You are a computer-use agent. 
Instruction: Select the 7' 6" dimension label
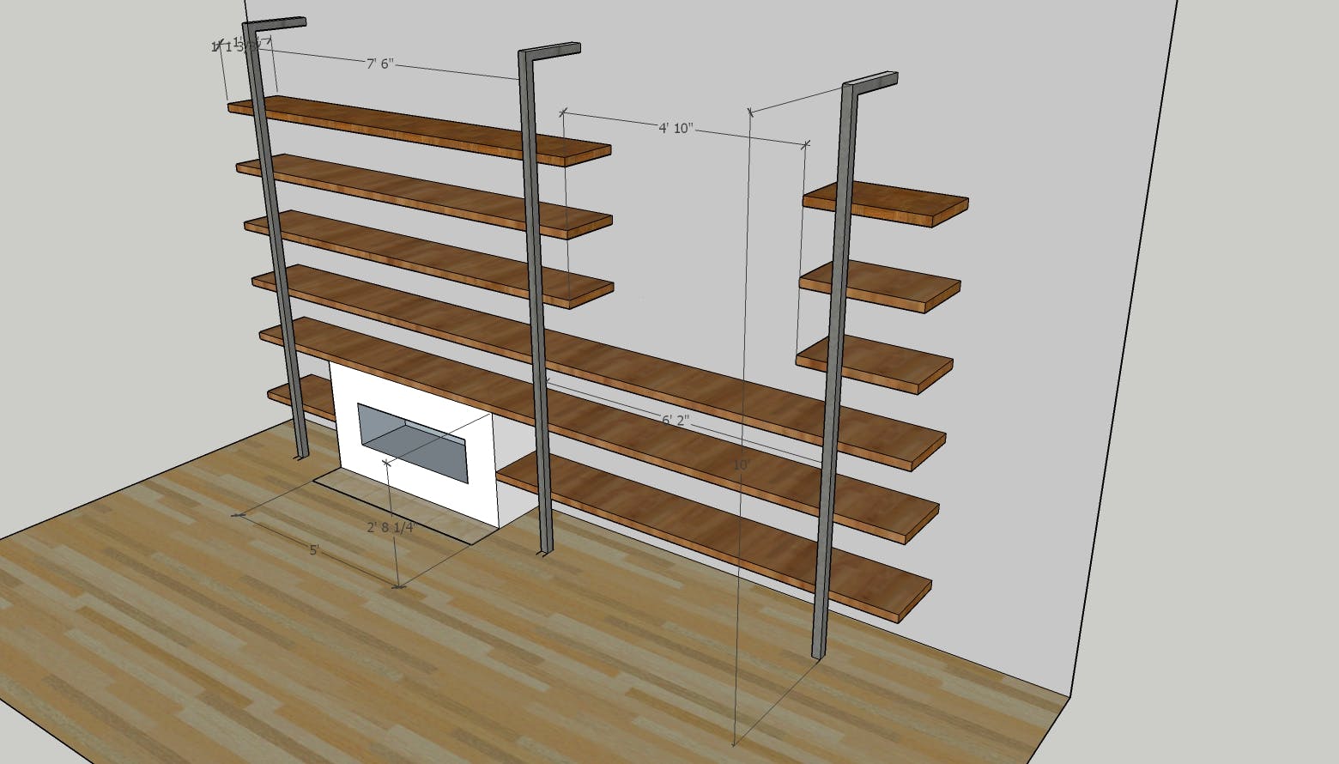tap(379, 64)
